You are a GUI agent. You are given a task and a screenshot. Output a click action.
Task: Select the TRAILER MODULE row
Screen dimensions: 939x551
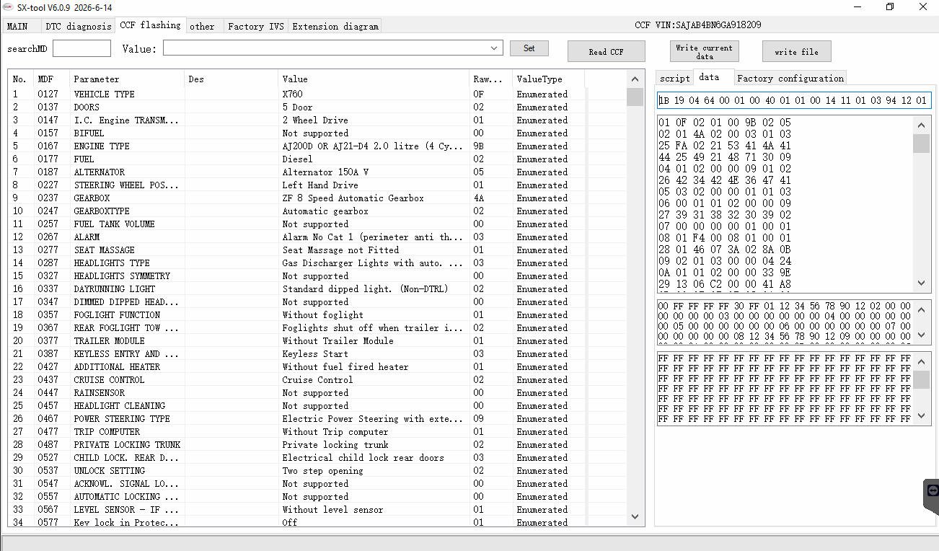coord(317,341)
